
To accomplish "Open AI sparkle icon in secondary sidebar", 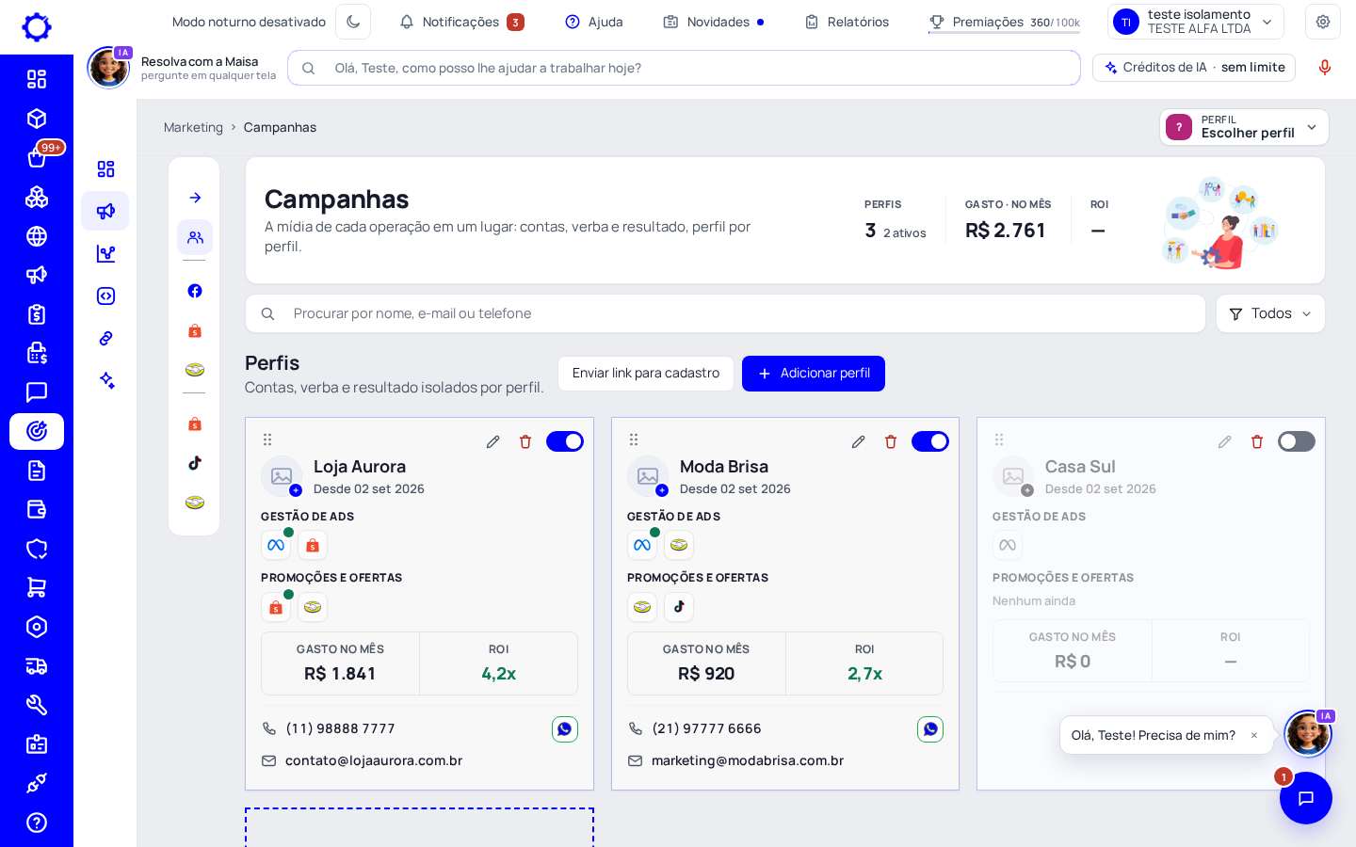I will point(105,380).
